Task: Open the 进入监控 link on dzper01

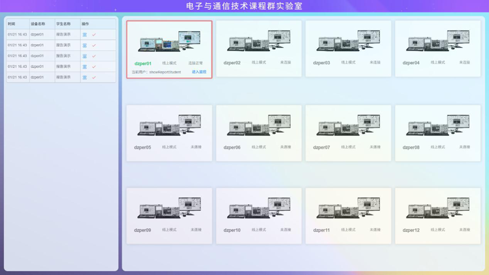Action: point(199,72)
